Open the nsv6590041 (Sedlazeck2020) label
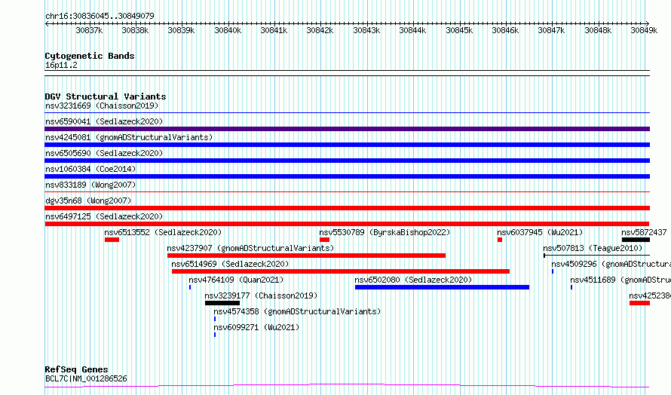Screen dimensions: 671x395 [104, 121]
